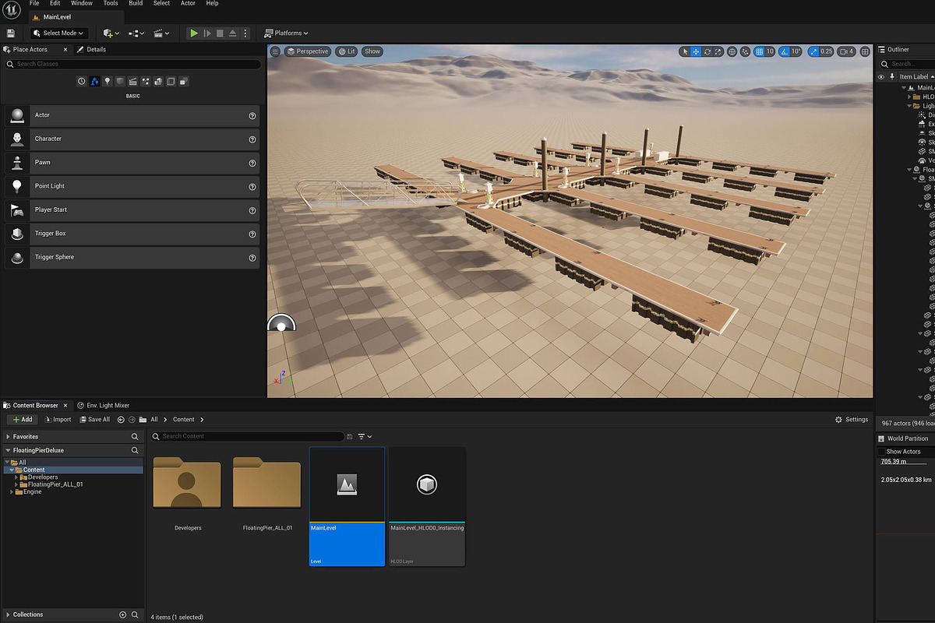Click the Stop simulation button
The image size is (935, 623).
click(x=220, y=33)
